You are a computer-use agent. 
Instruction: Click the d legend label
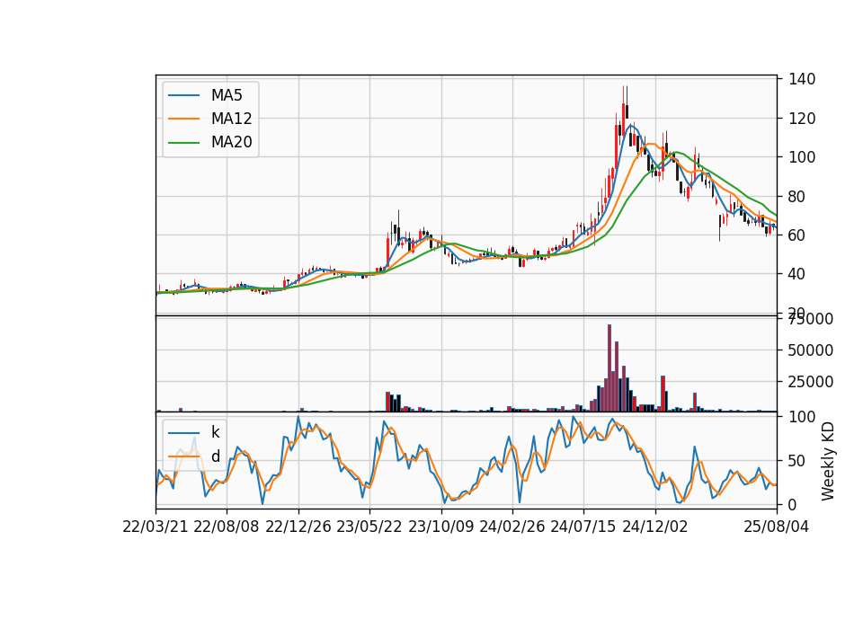point(215,456)
